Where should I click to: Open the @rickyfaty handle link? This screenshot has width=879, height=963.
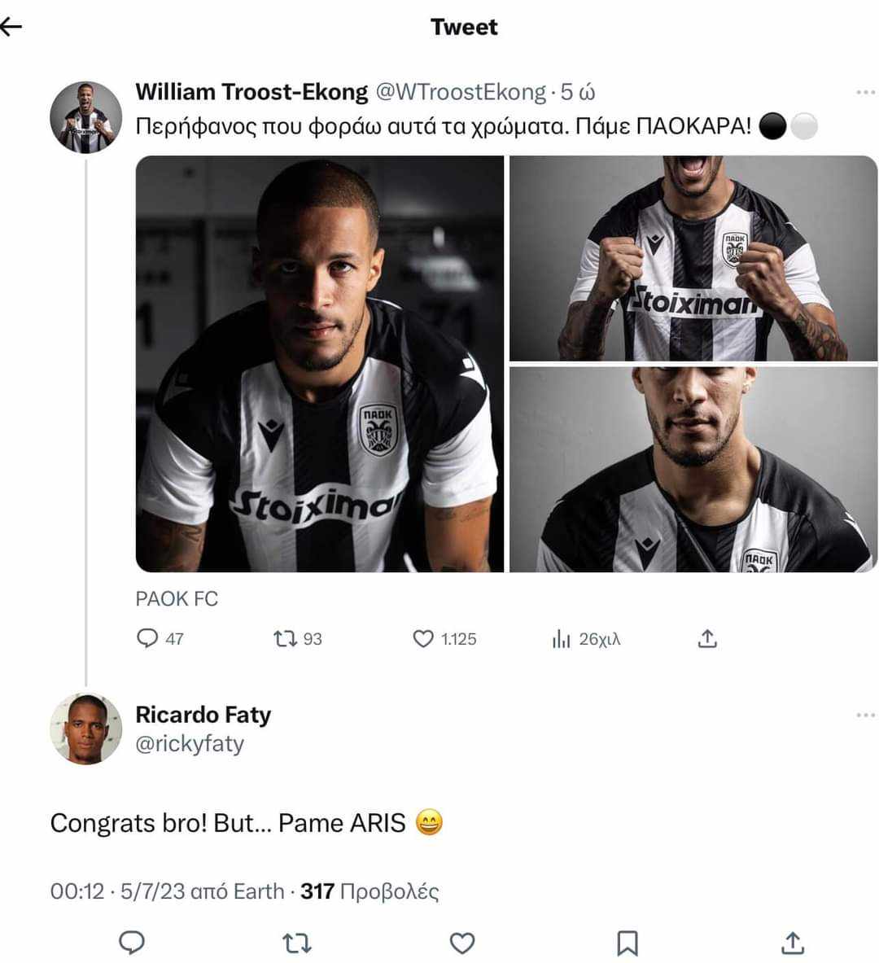pyautogui.click(x=190, y=743)
